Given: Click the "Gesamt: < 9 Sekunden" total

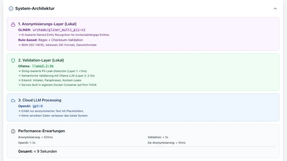Looking at the screenshot, I should (37, 151).
